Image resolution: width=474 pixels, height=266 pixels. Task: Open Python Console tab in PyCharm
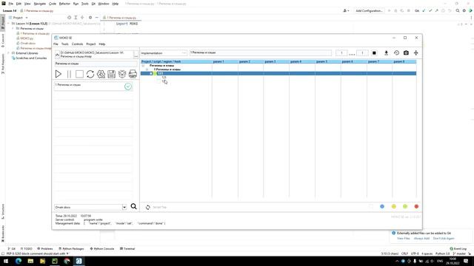(x=102, y=249)
